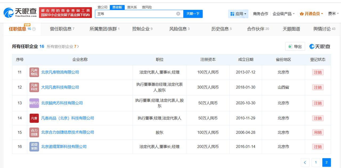Open 北京合力创捷信息技术有限公司 link

point(68,132)
